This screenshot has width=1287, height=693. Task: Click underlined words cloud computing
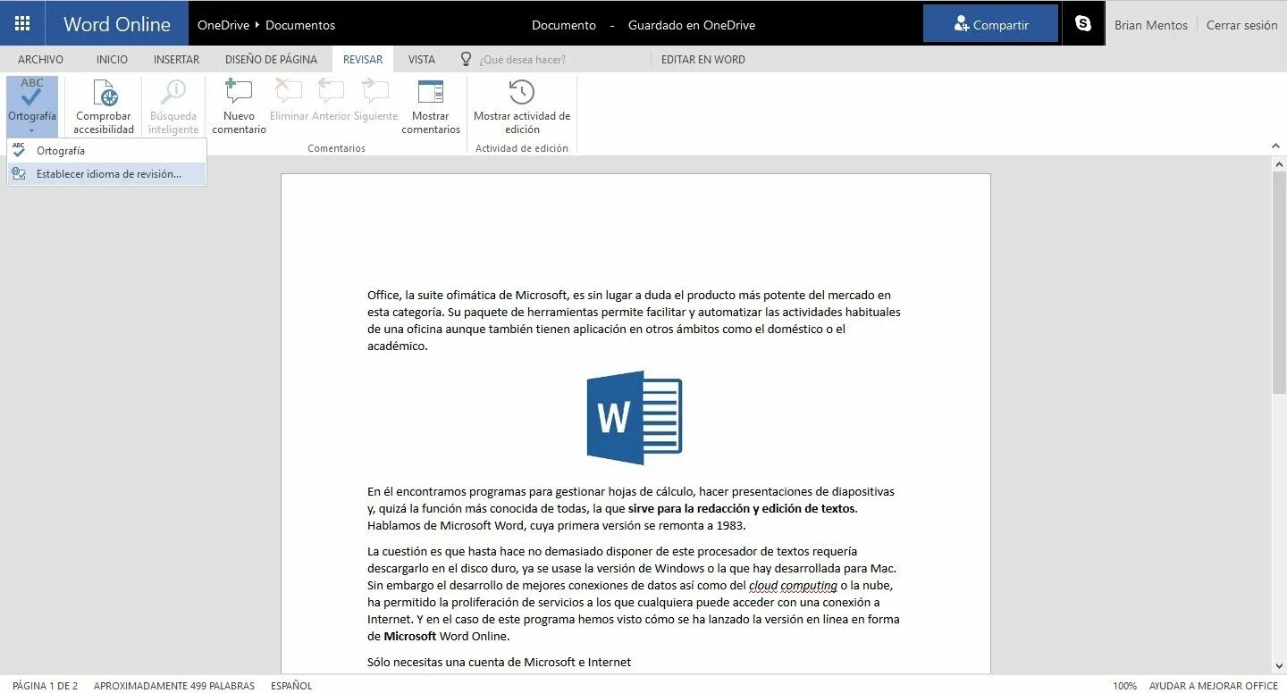coord(793,586)
